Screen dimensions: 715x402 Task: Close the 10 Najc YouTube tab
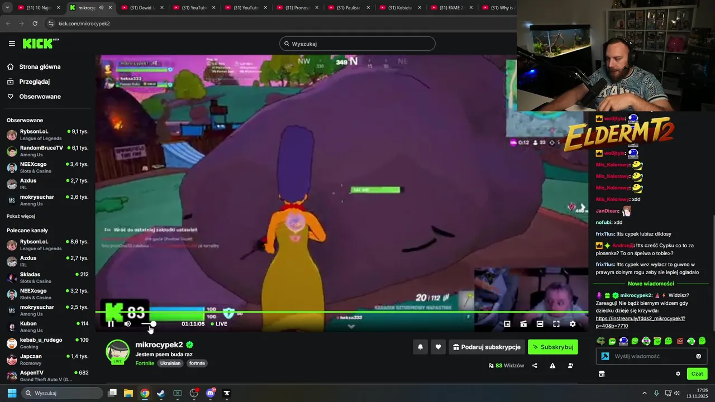[x=58, y=8]
